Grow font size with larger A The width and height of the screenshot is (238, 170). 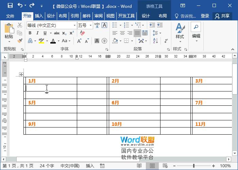pos(79,41)
